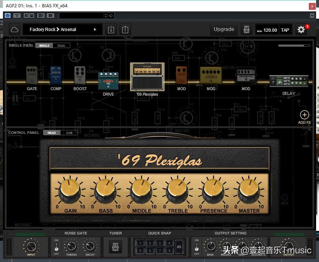Click the Quick Snap camera icon

(179, 247)
